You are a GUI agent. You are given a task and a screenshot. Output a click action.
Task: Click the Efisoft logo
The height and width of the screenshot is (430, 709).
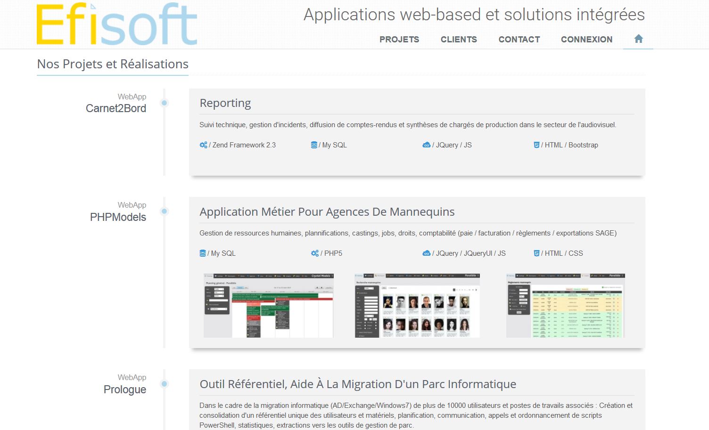pyautogui.click(x=116, y=24)
